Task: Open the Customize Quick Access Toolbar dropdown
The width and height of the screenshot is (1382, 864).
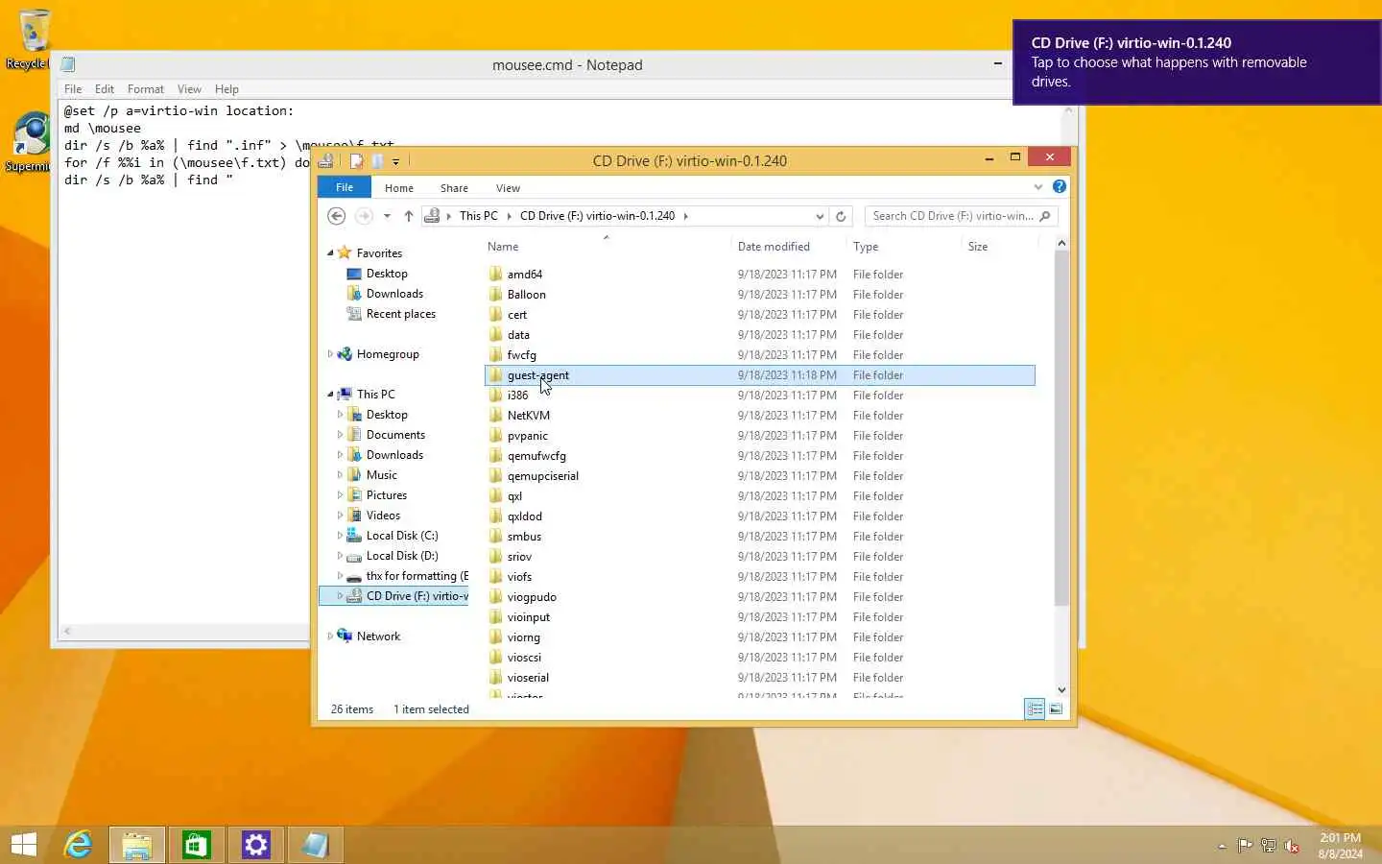Action: click(x=395, y=161)
